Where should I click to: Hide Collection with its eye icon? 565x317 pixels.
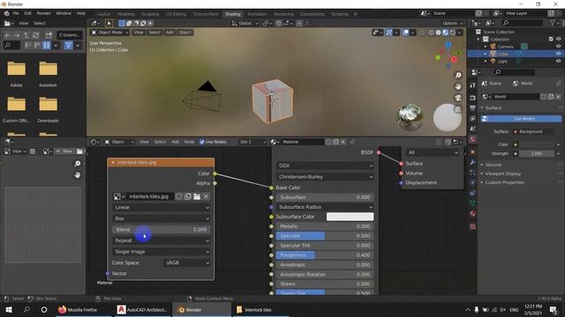[558, 39]
